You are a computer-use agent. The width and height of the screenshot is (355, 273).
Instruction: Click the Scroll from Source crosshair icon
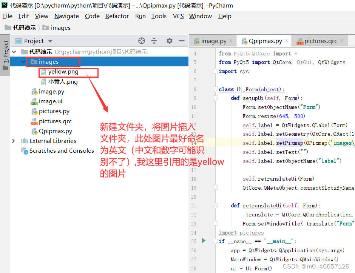tap(142, 40)
